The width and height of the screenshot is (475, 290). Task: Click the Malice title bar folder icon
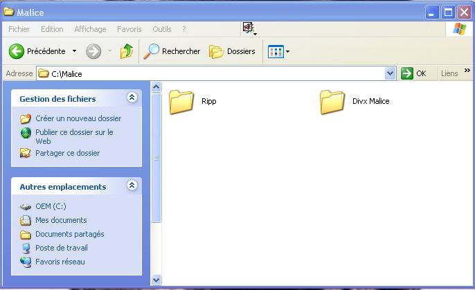9,12
